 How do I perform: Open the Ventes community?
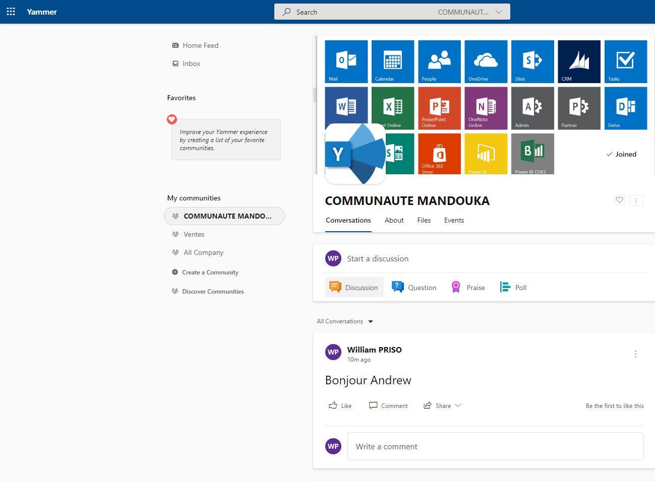(x=188, y=234)
